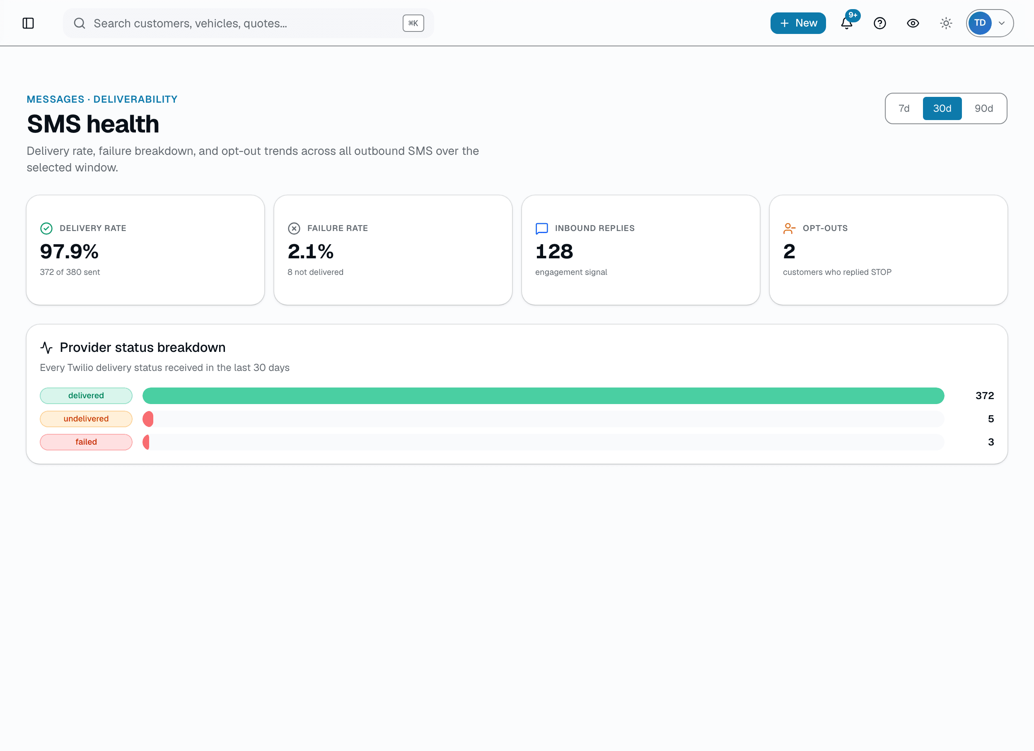Click the '372 of 380 sent' text
Screen dimensions: 1034x751
(x=70, y=272)
